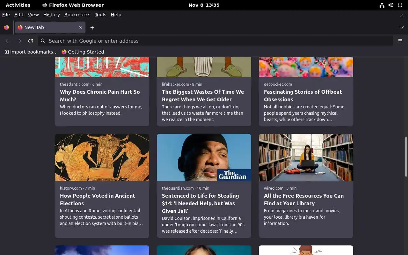Select the New Tab tab

50,27
